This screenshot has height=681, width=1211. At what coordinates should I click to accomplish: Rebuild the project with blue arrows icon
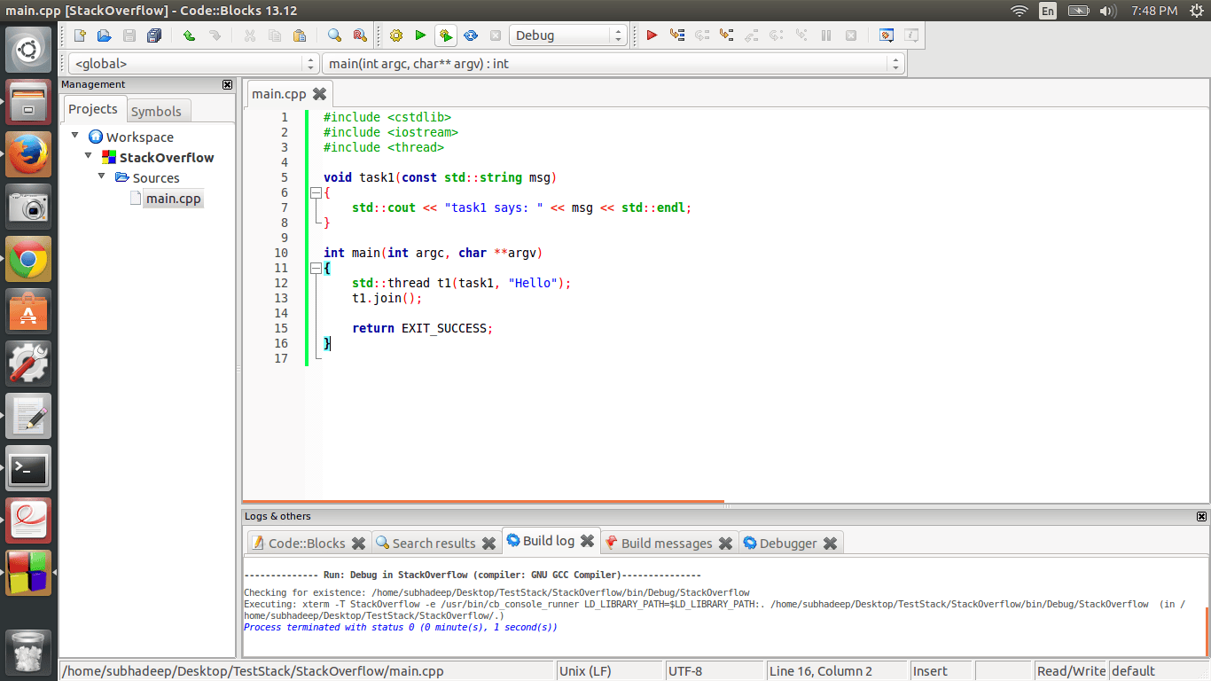click(471, 35)
